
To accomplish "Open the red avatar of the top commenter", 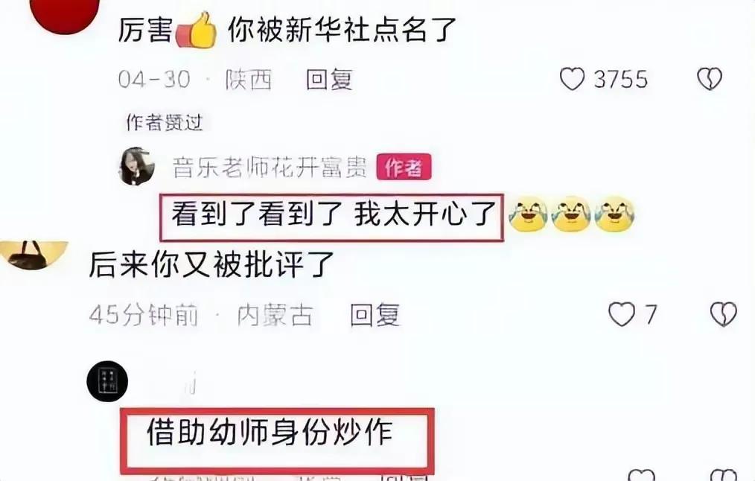I will pyautogui.click(x=65, y=14).
